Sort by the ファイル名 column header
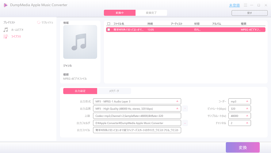The height and width of the screenshot is (153, 271). pyautogui.click(x=119, y=24)
